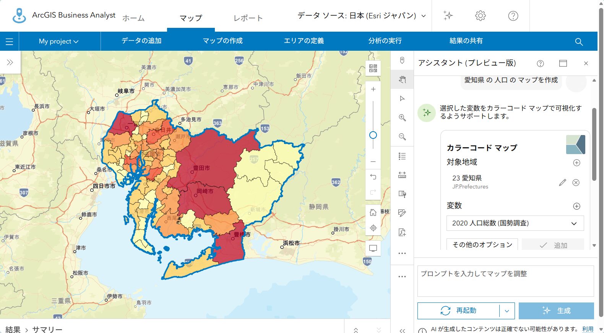Switch to the レポート tab
Viewport: 604px width, 333px height.
point(248,18)
